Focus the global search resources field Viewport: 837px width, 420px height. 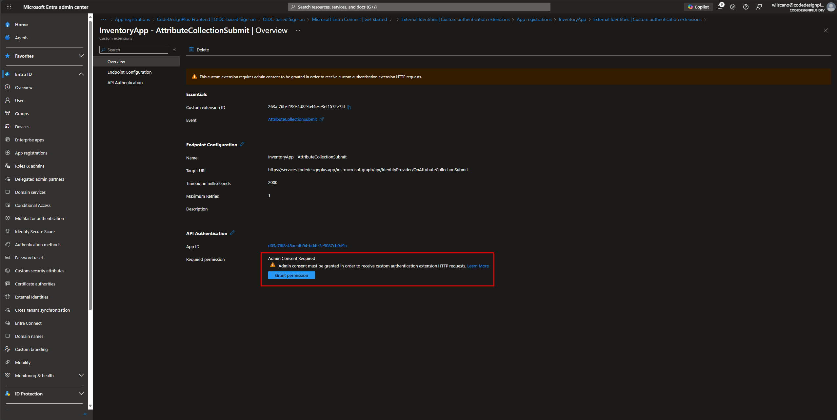[419, 7]
